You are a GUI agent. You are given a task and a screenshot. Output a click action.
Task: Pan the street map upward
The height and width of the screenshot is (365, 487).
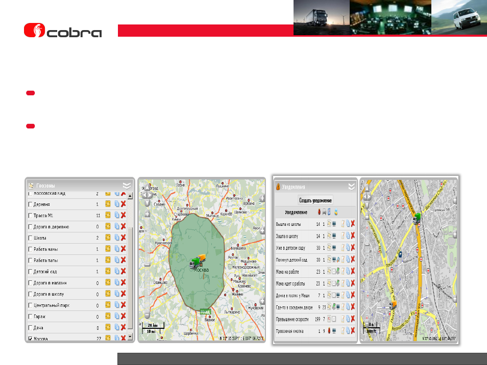368,189
